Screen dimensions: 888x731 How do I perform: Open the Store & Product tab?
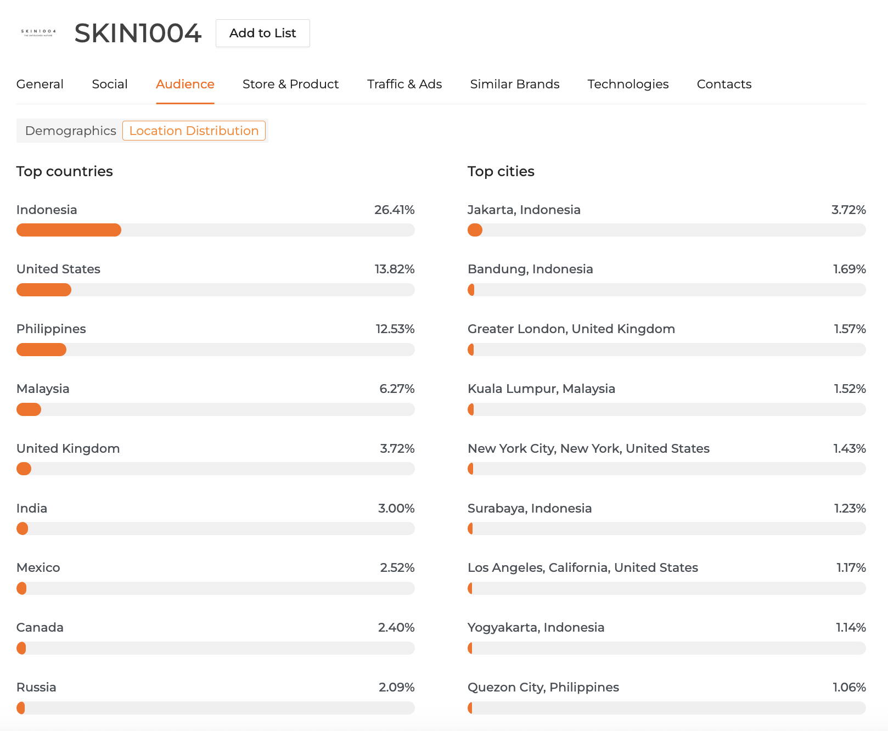290,84
